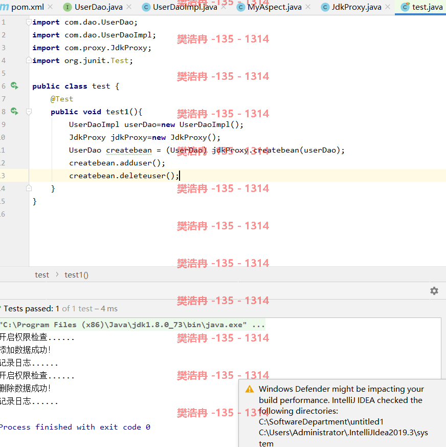Click the 'import org.junit.Test;' line
Viewport: 446px width, 447px height.
coord(82,60)
